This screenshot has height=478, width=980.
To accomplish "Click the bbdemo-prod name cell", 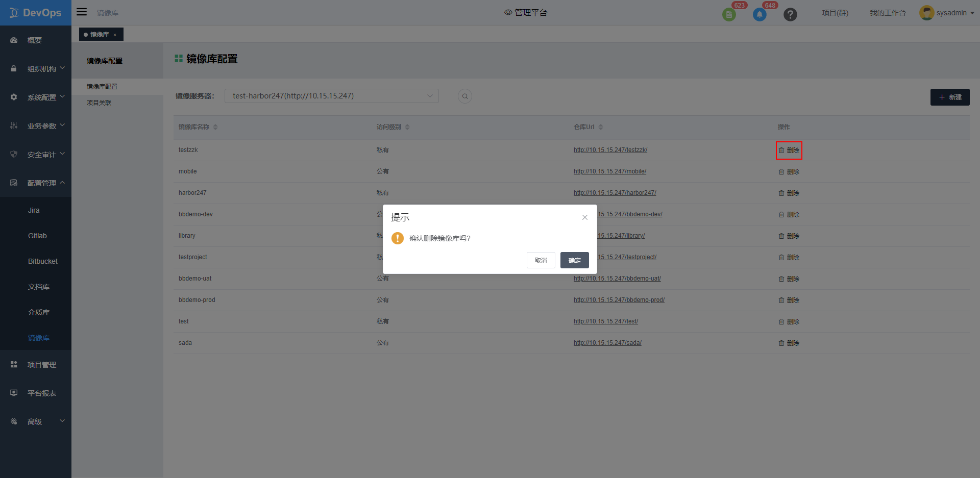I will tap(197, 300).
